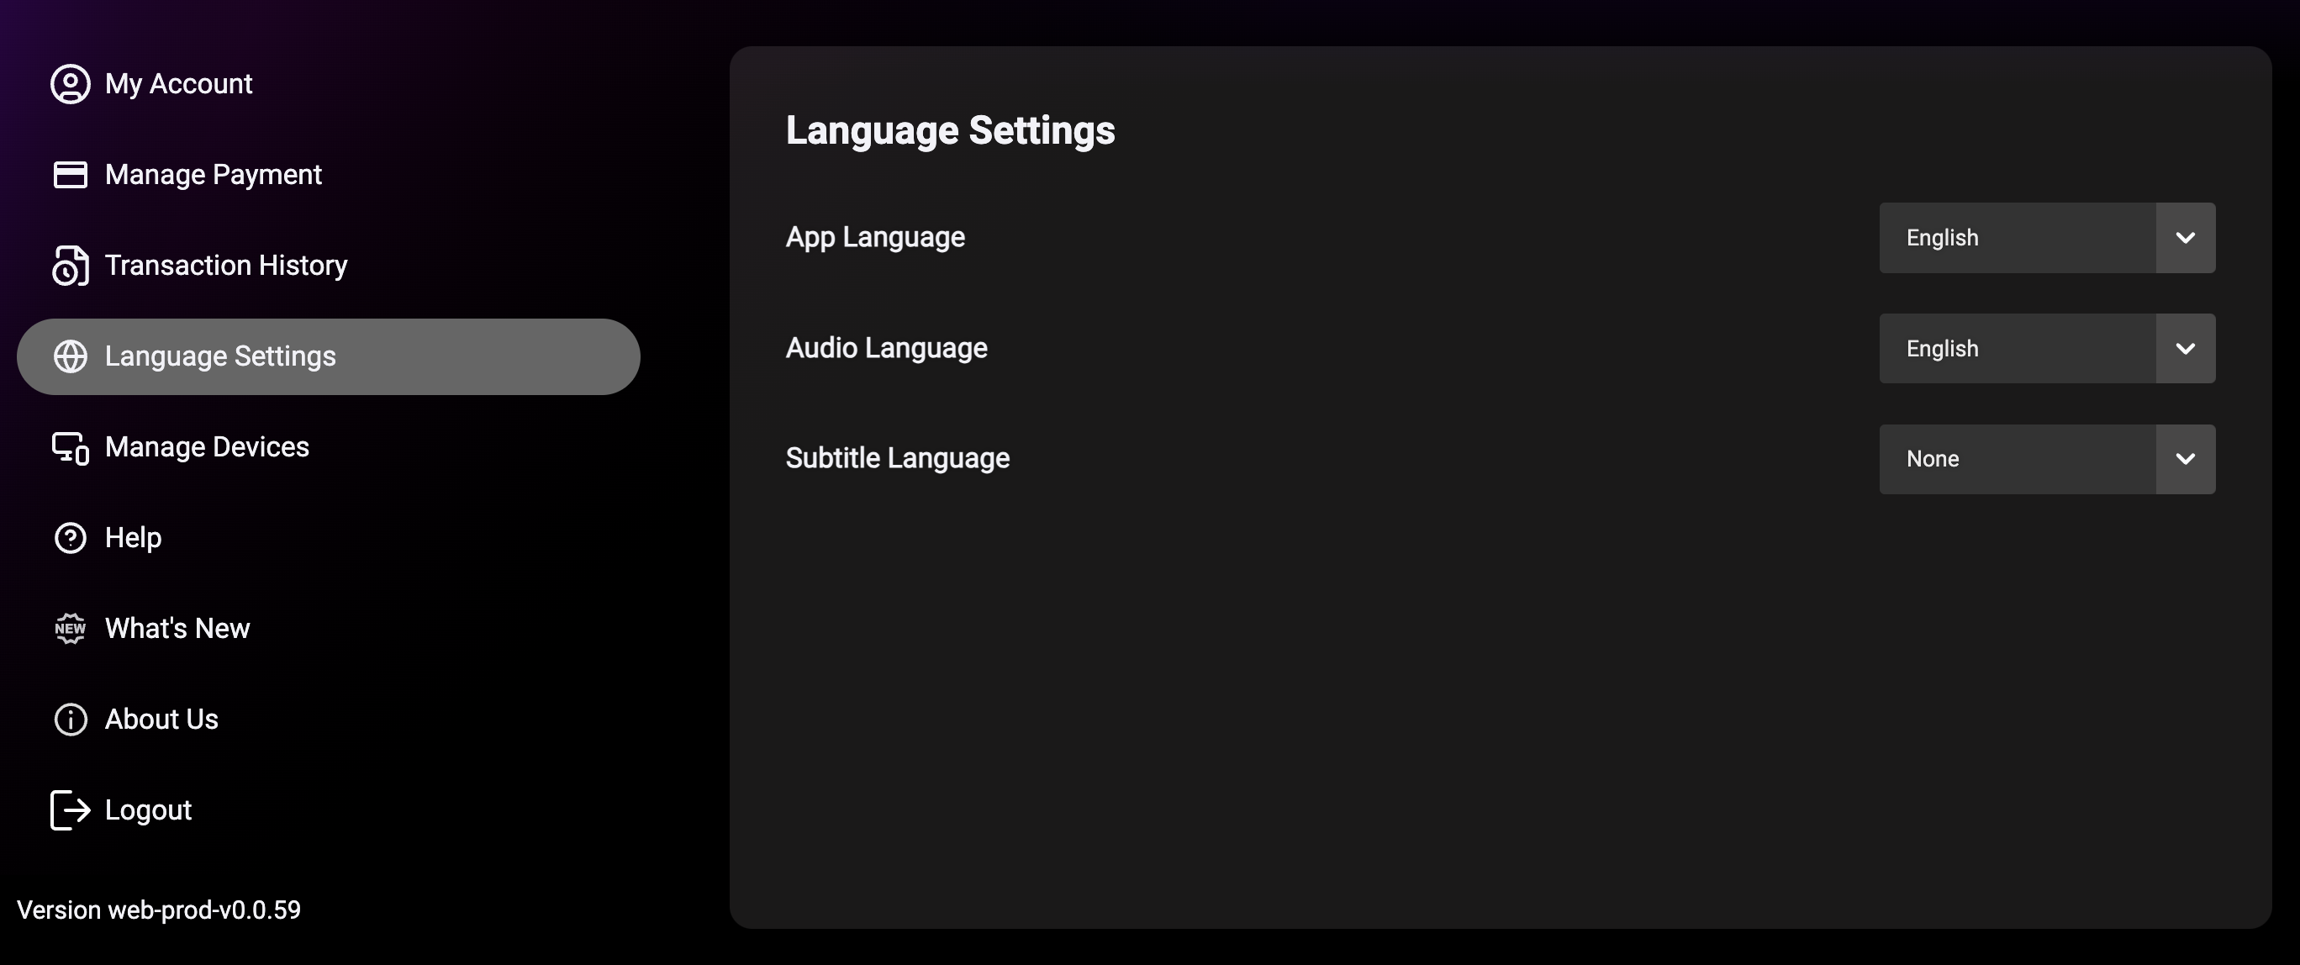This screenshot has width=2300, height=965.
Task: Expand the Audio Language dropdown arrow
Action: tap(2185, 348)
